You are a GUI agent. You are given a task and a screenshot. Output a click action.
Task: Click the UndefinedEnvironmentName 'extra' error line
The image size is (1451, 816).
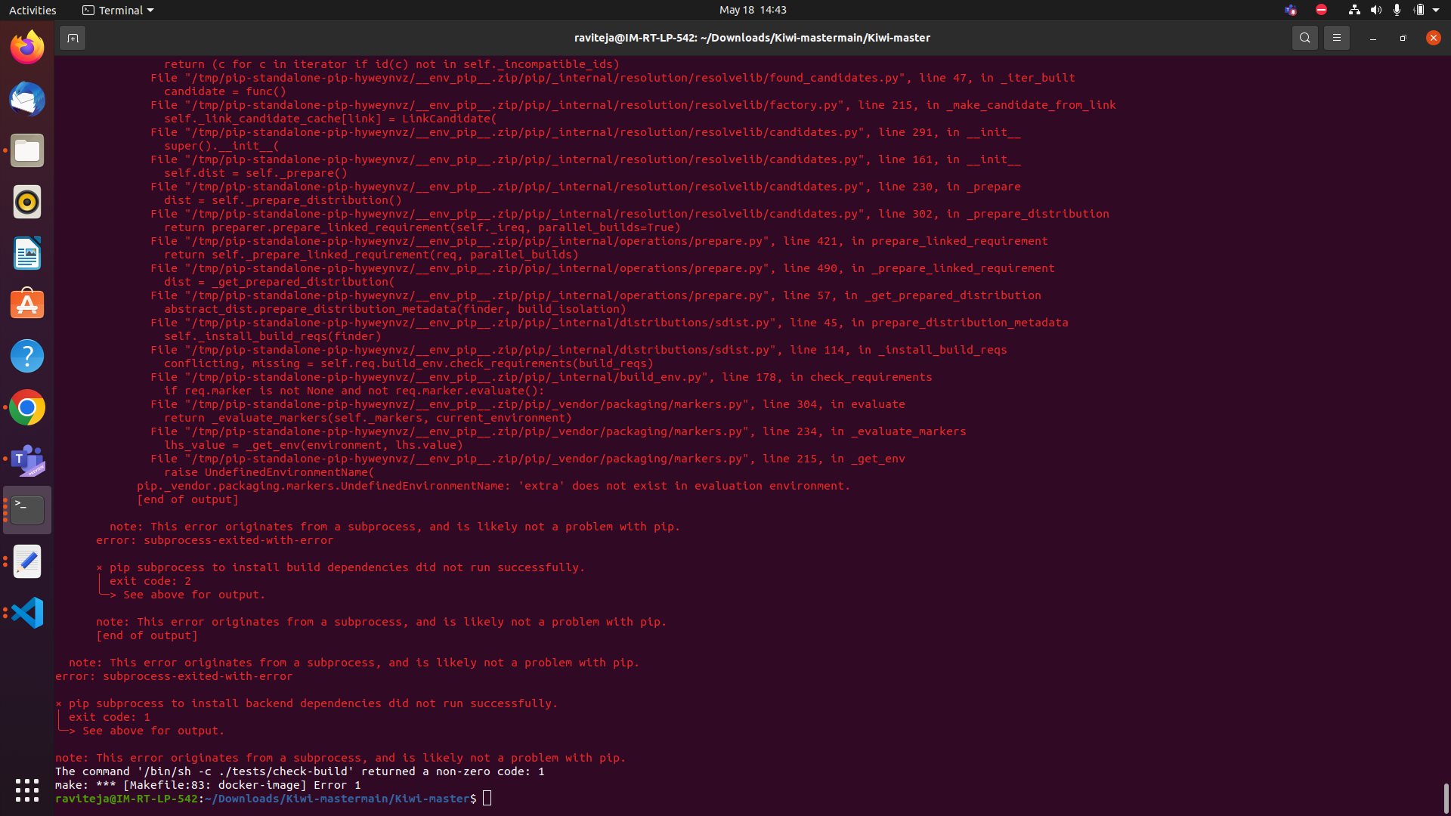(493, 486)
